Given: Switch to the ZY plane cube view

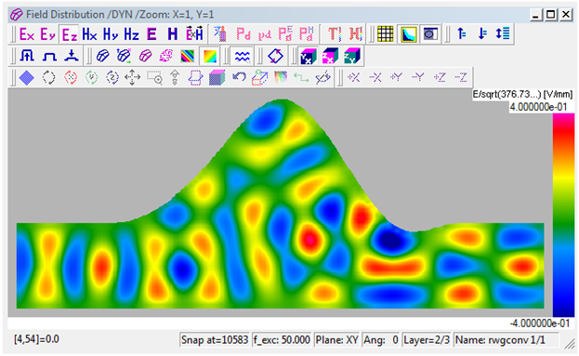Looking at the screenshot, I should [352, 56].
